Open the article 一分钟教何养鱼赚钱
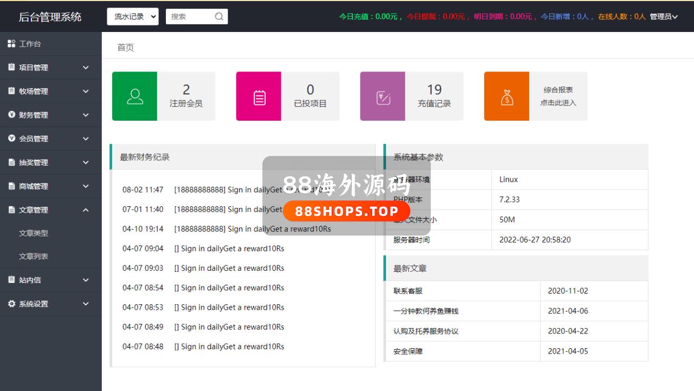Viewport: 694px width, 391px height. (426, 311)
